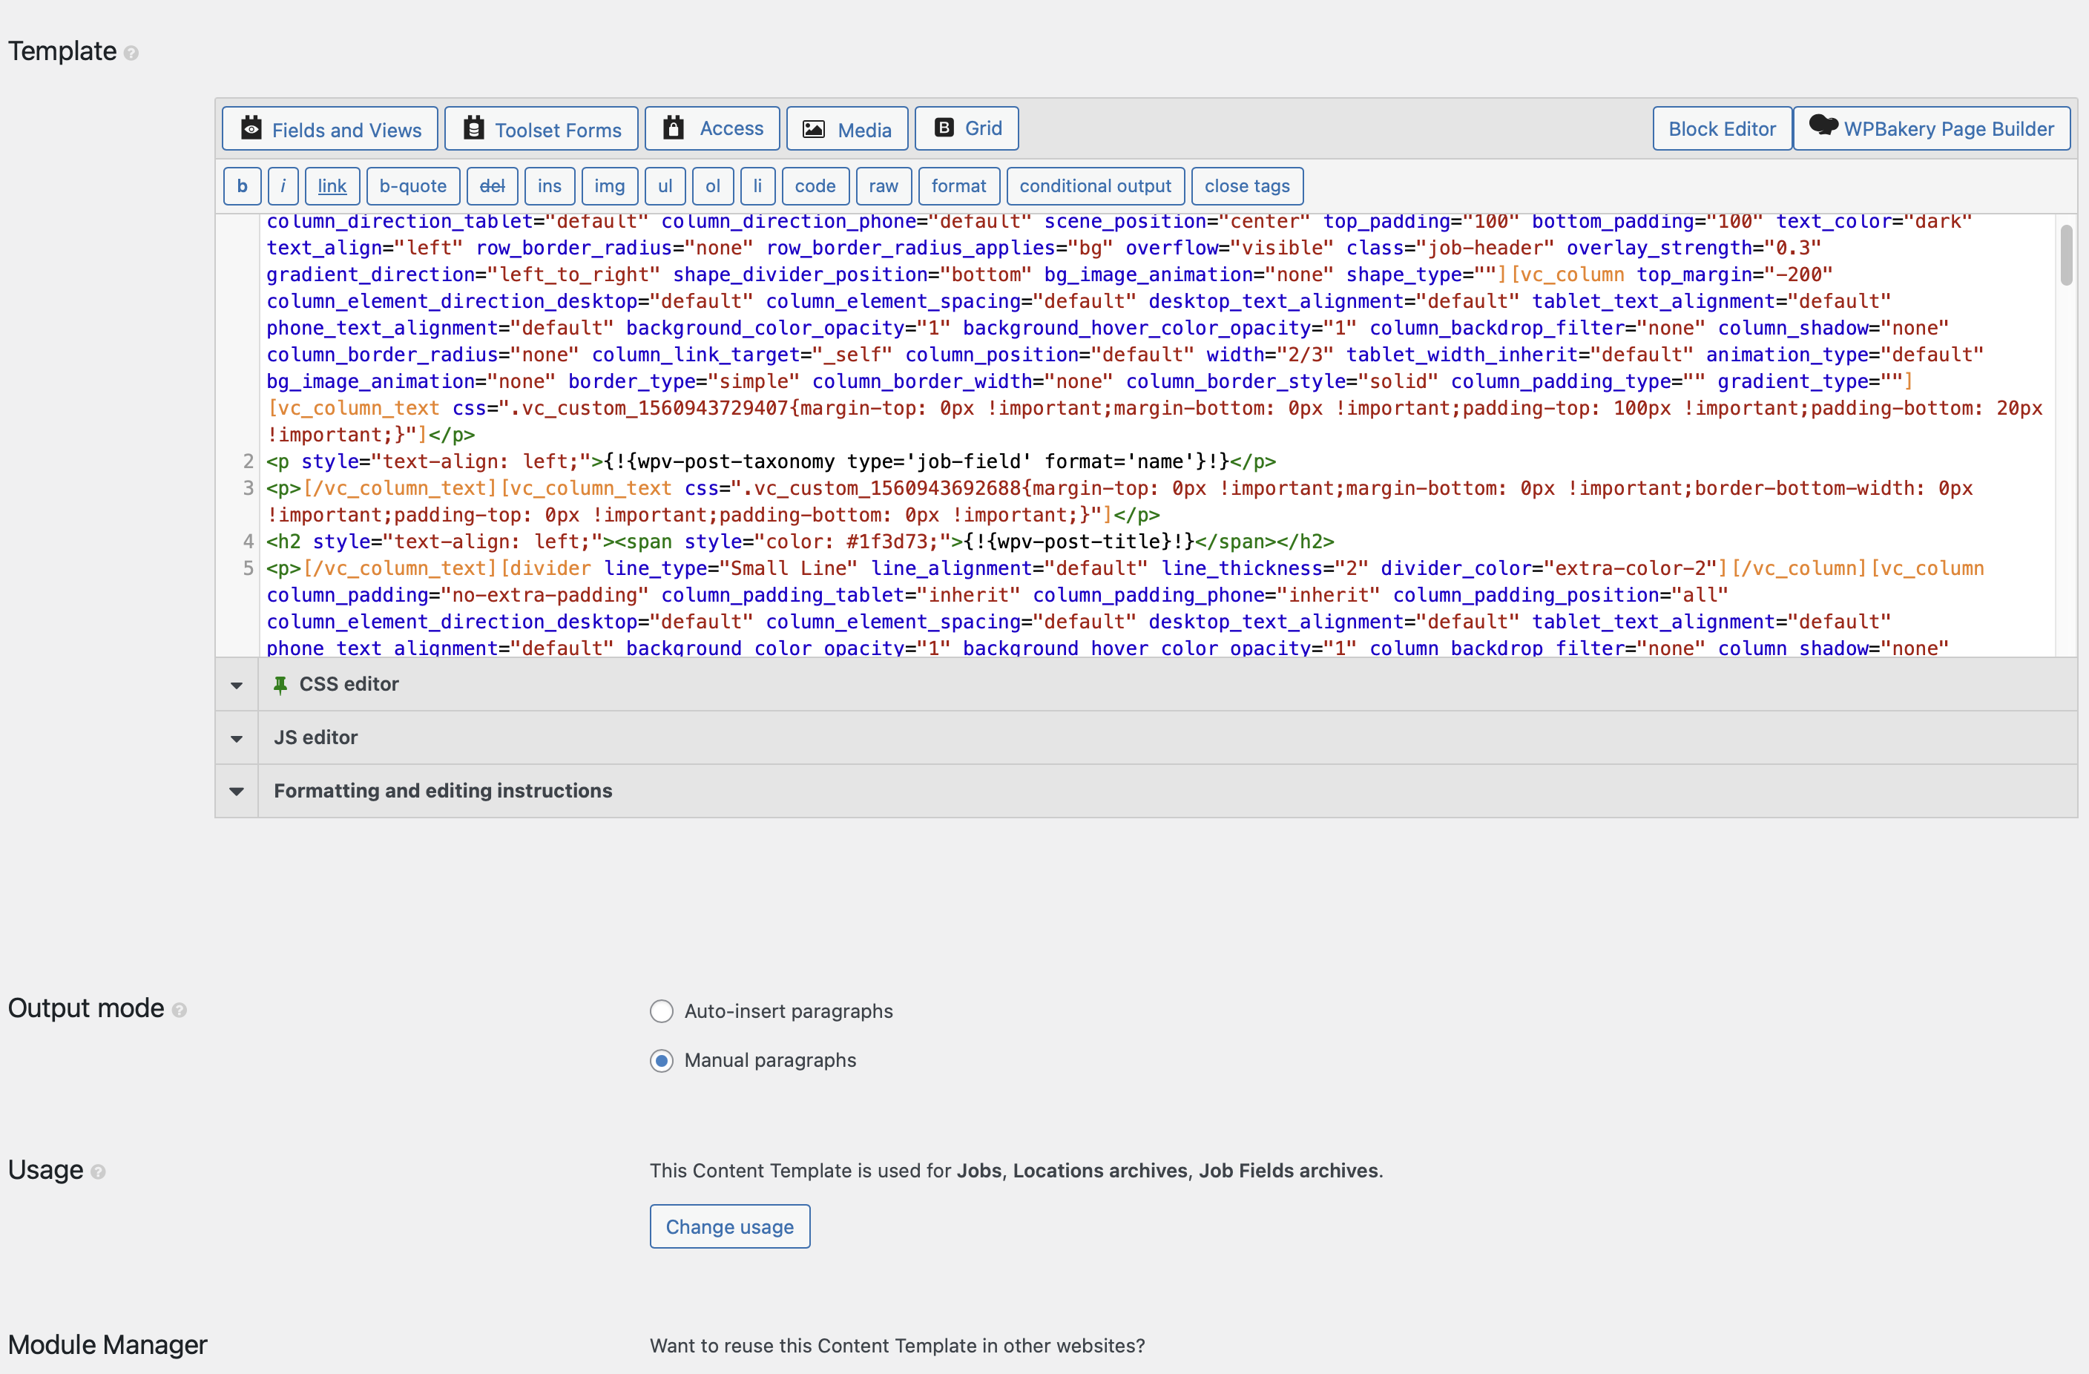Screen dimensions: 2089x1374
Task: Insert a link with the link quicktag
Action: [x=332, y=186]
